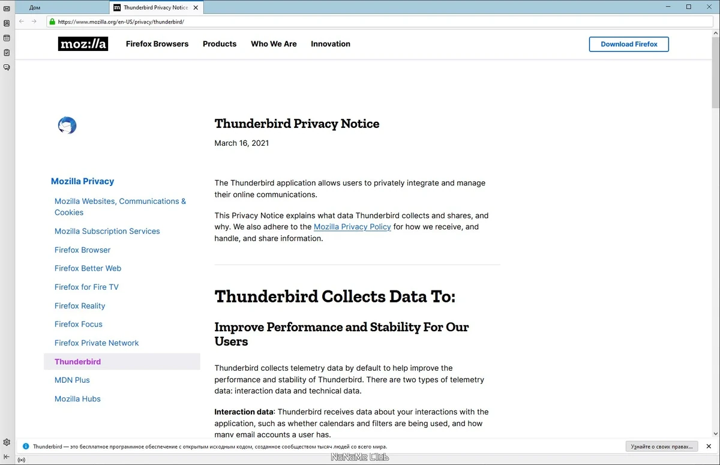Open the Who We Are menu
This screenshot has width=720, height=465.
(x=274, y=44)
